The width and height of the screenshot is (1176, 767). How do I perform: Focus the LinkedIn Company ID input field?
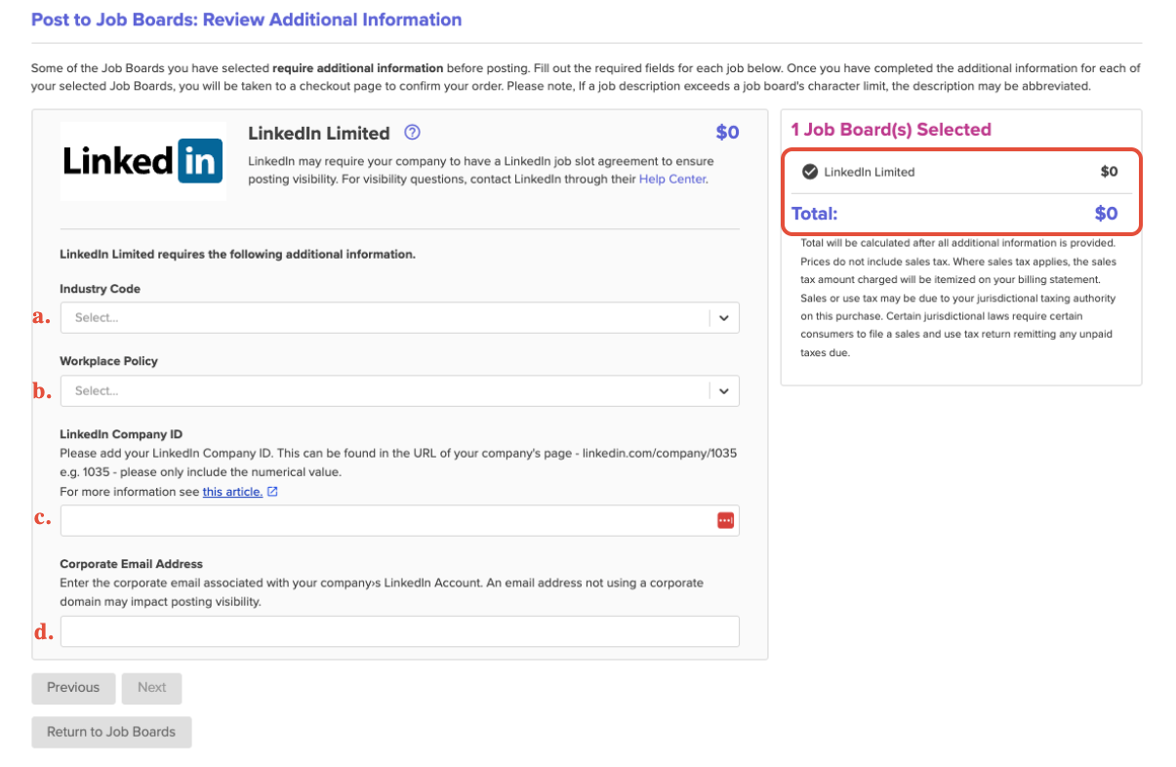[399, 521]
